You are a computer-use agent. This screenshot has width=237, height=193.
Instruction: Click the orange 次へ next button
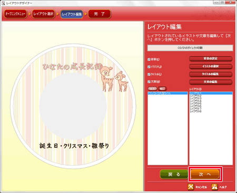click(205, 174)
